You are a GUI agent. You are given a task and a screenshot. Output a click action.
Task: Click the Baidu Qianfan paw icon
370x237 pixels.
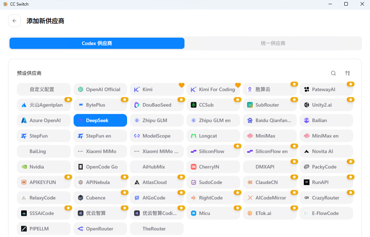coord(250,120)
